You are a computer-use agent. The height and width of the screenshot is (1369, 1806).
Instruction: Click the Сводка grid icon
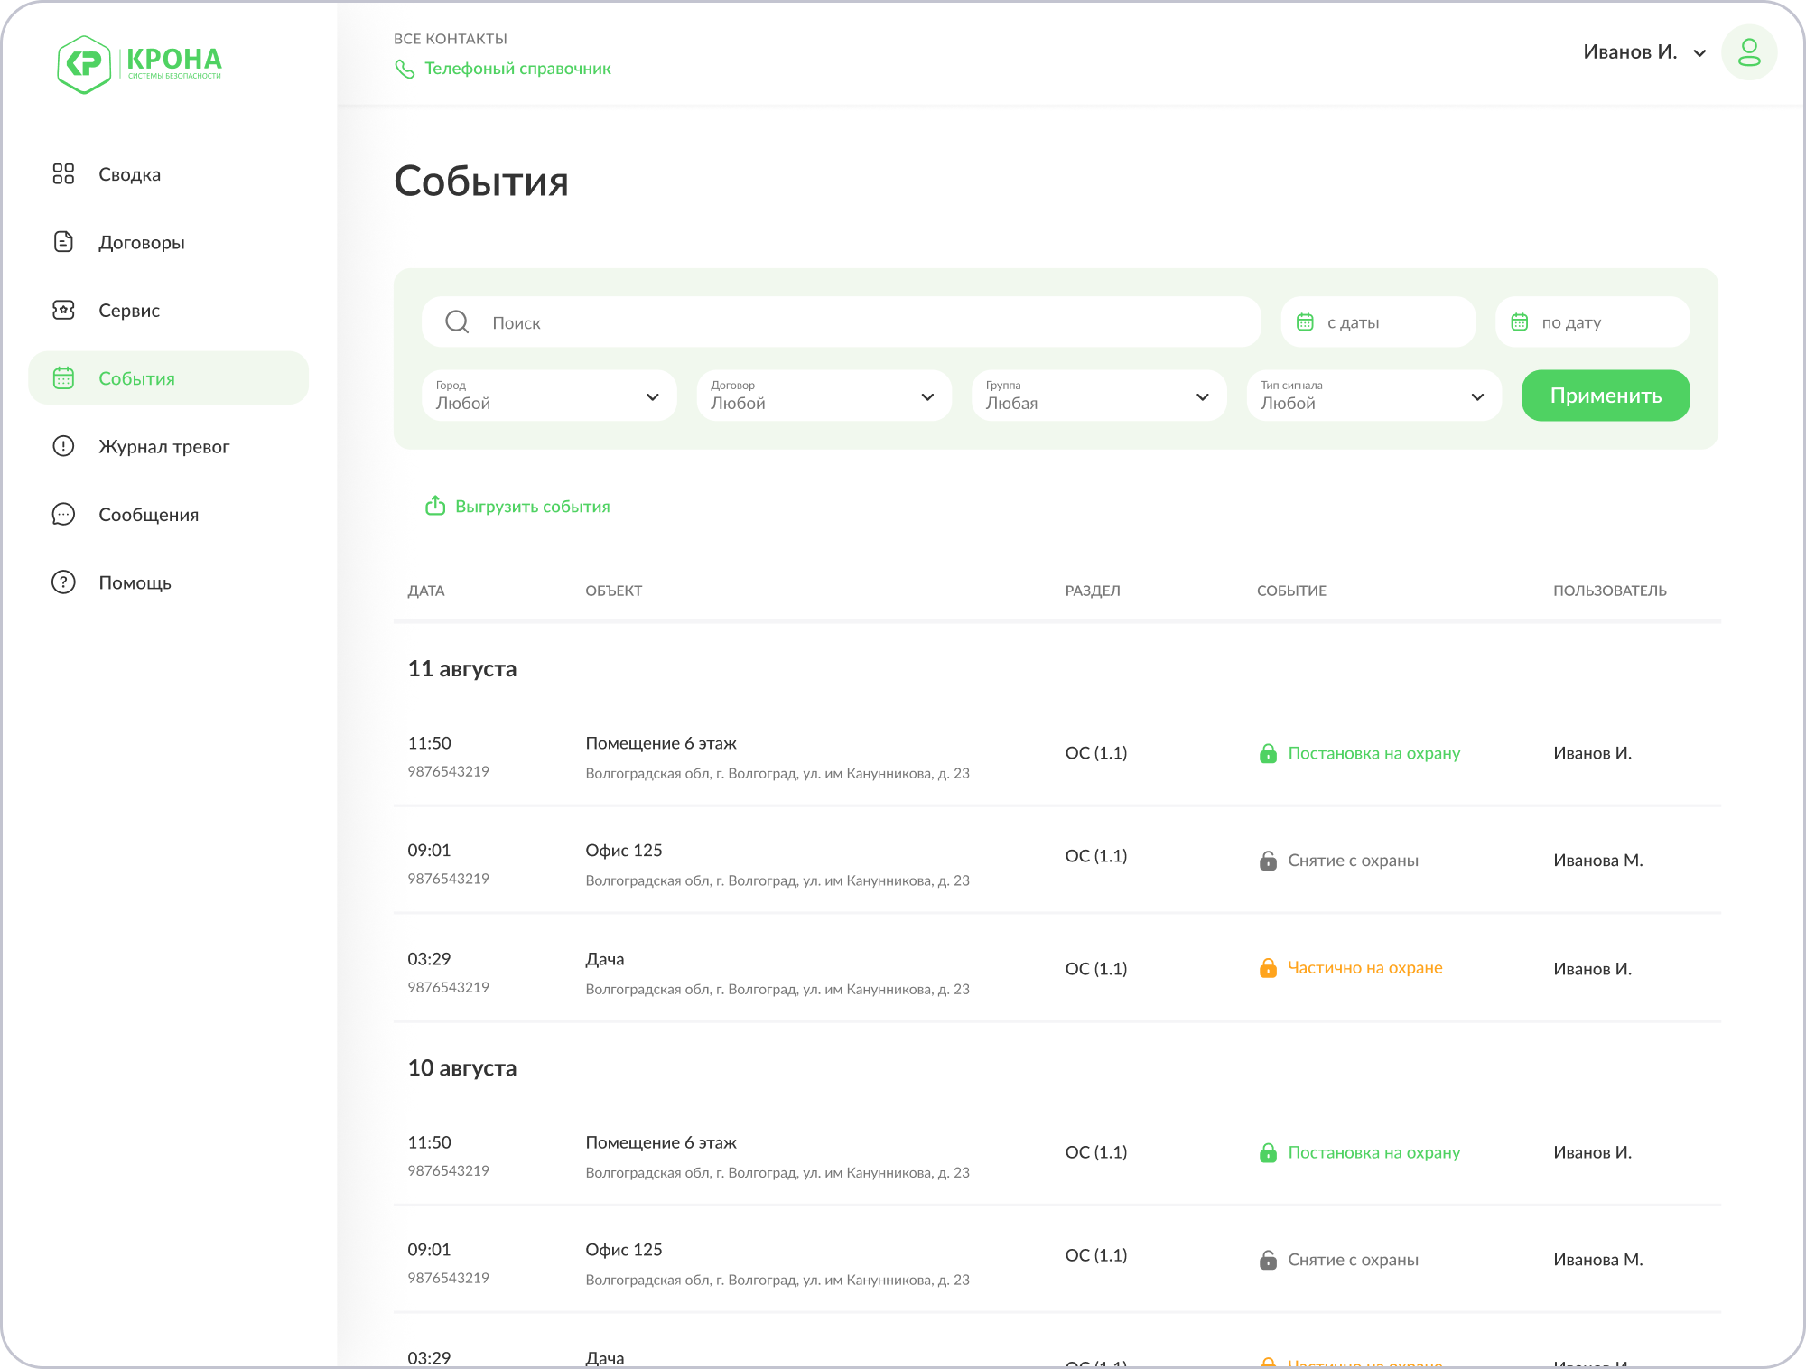point(63,173)
